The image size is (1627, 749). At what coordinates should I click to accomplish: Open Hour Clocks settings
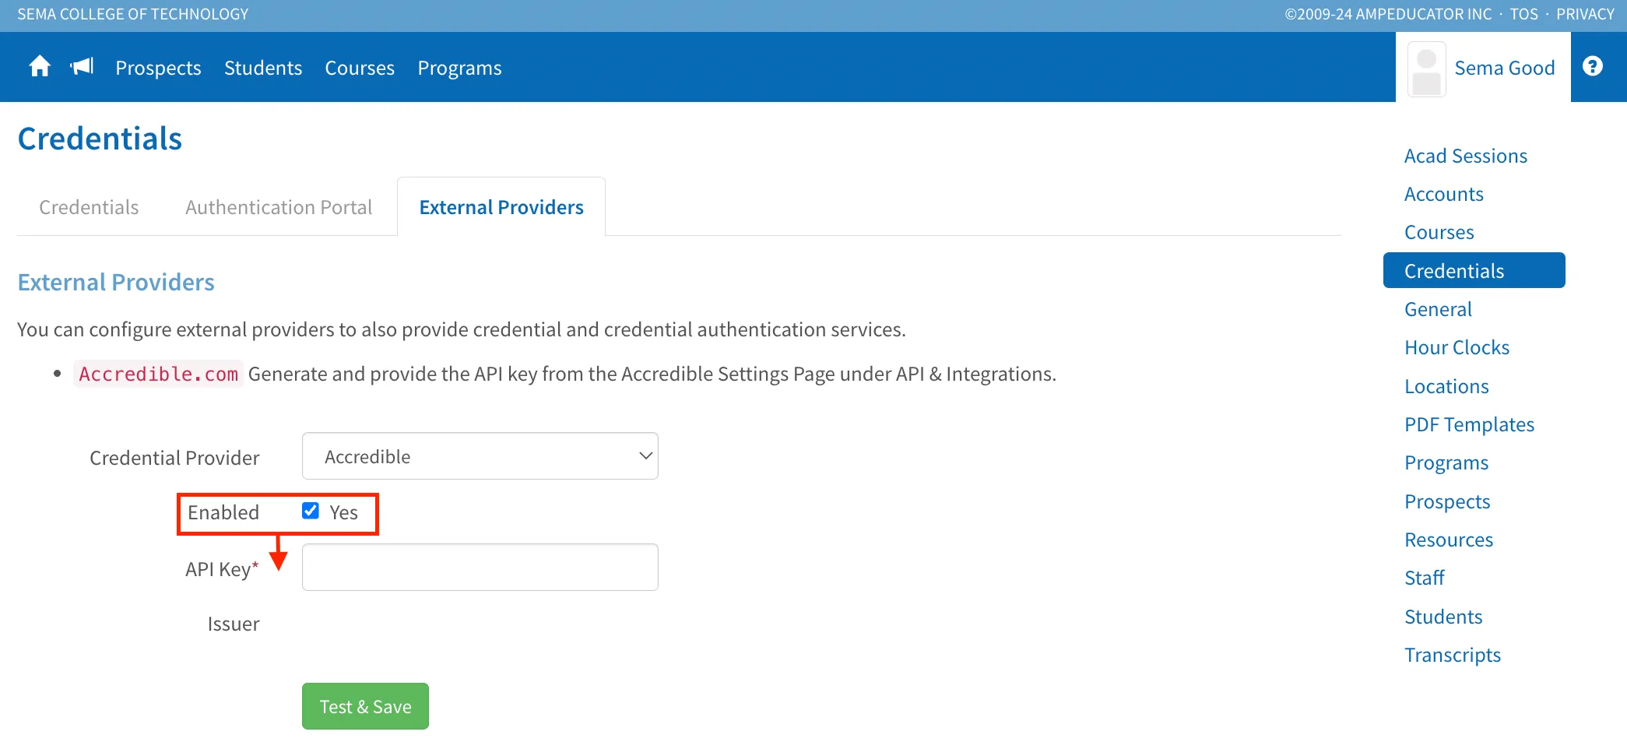pos(1457,347)
